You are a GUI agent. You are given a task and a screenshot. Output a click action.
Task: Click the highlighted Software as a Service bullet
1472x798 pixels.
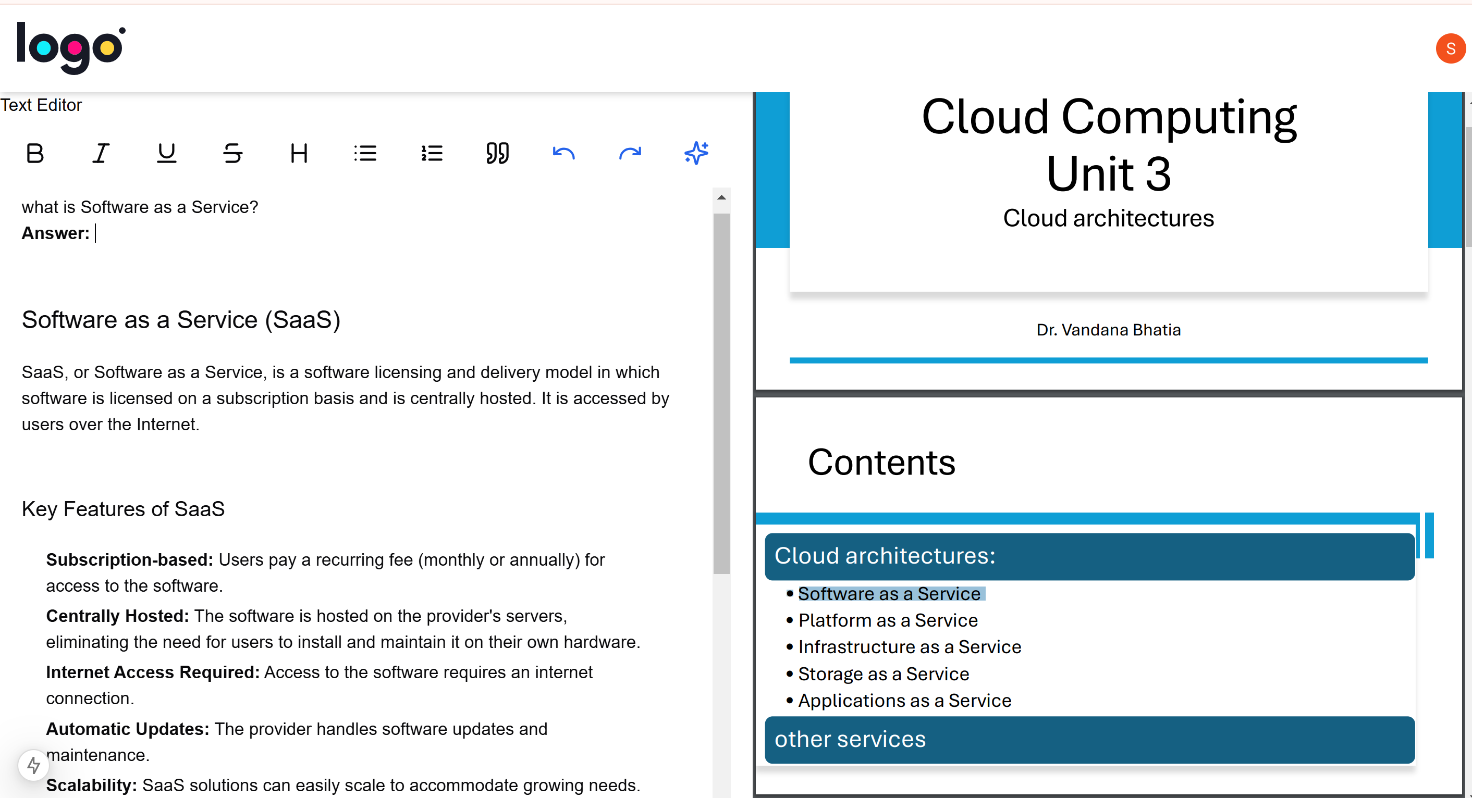point(889,593)
